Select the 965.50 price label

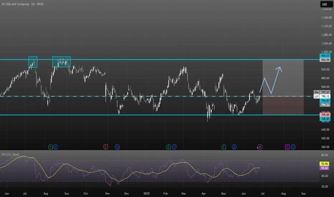(325, 60)
